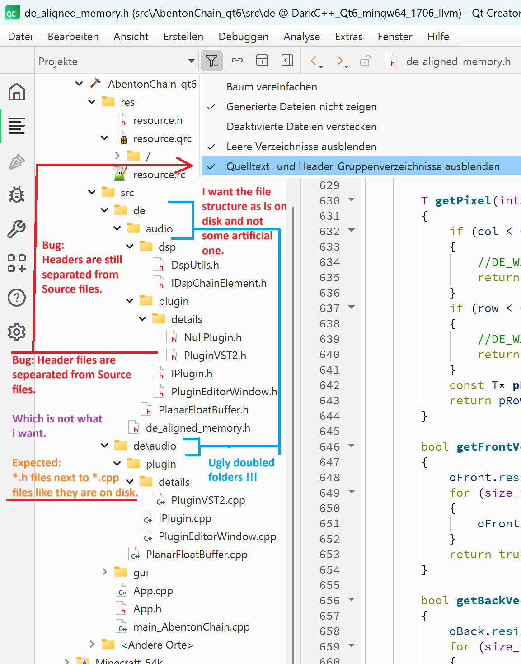Click the fold marker on line 630
The width and height of the screenshot is (521, 664).
point(352,200)
